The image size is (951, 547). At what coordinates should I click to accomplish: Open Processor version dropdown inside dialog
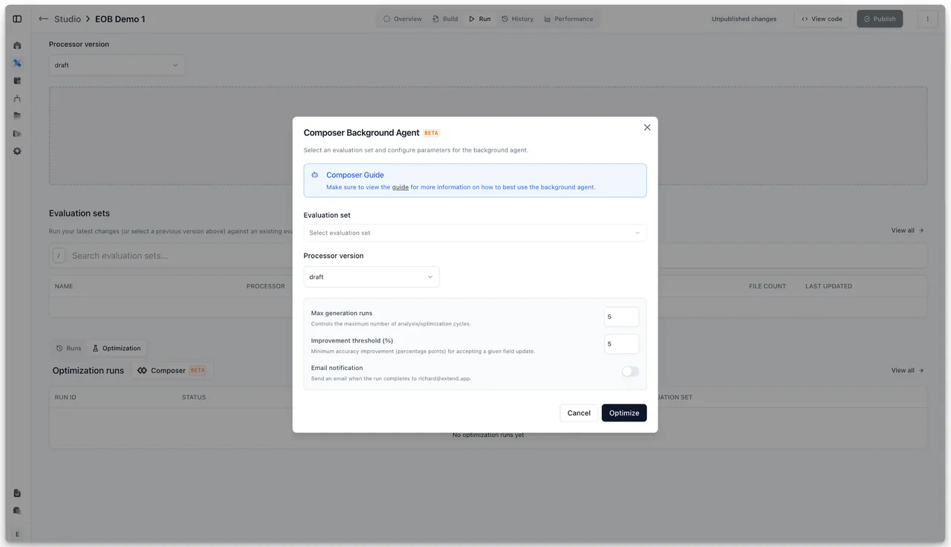coord(371,276)
